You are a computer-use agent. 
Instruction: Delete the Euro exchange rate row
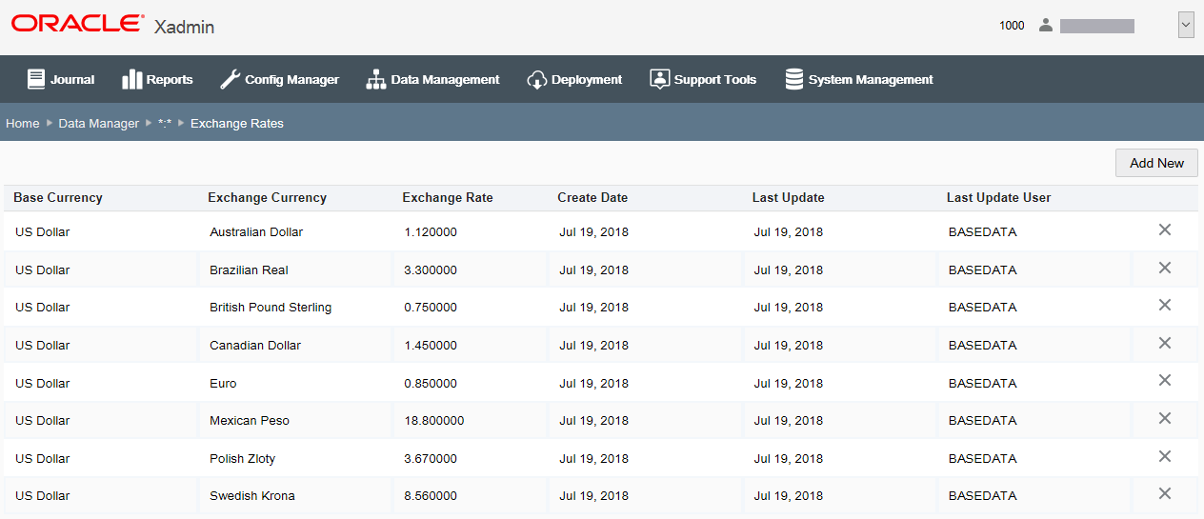(1164, 380)
